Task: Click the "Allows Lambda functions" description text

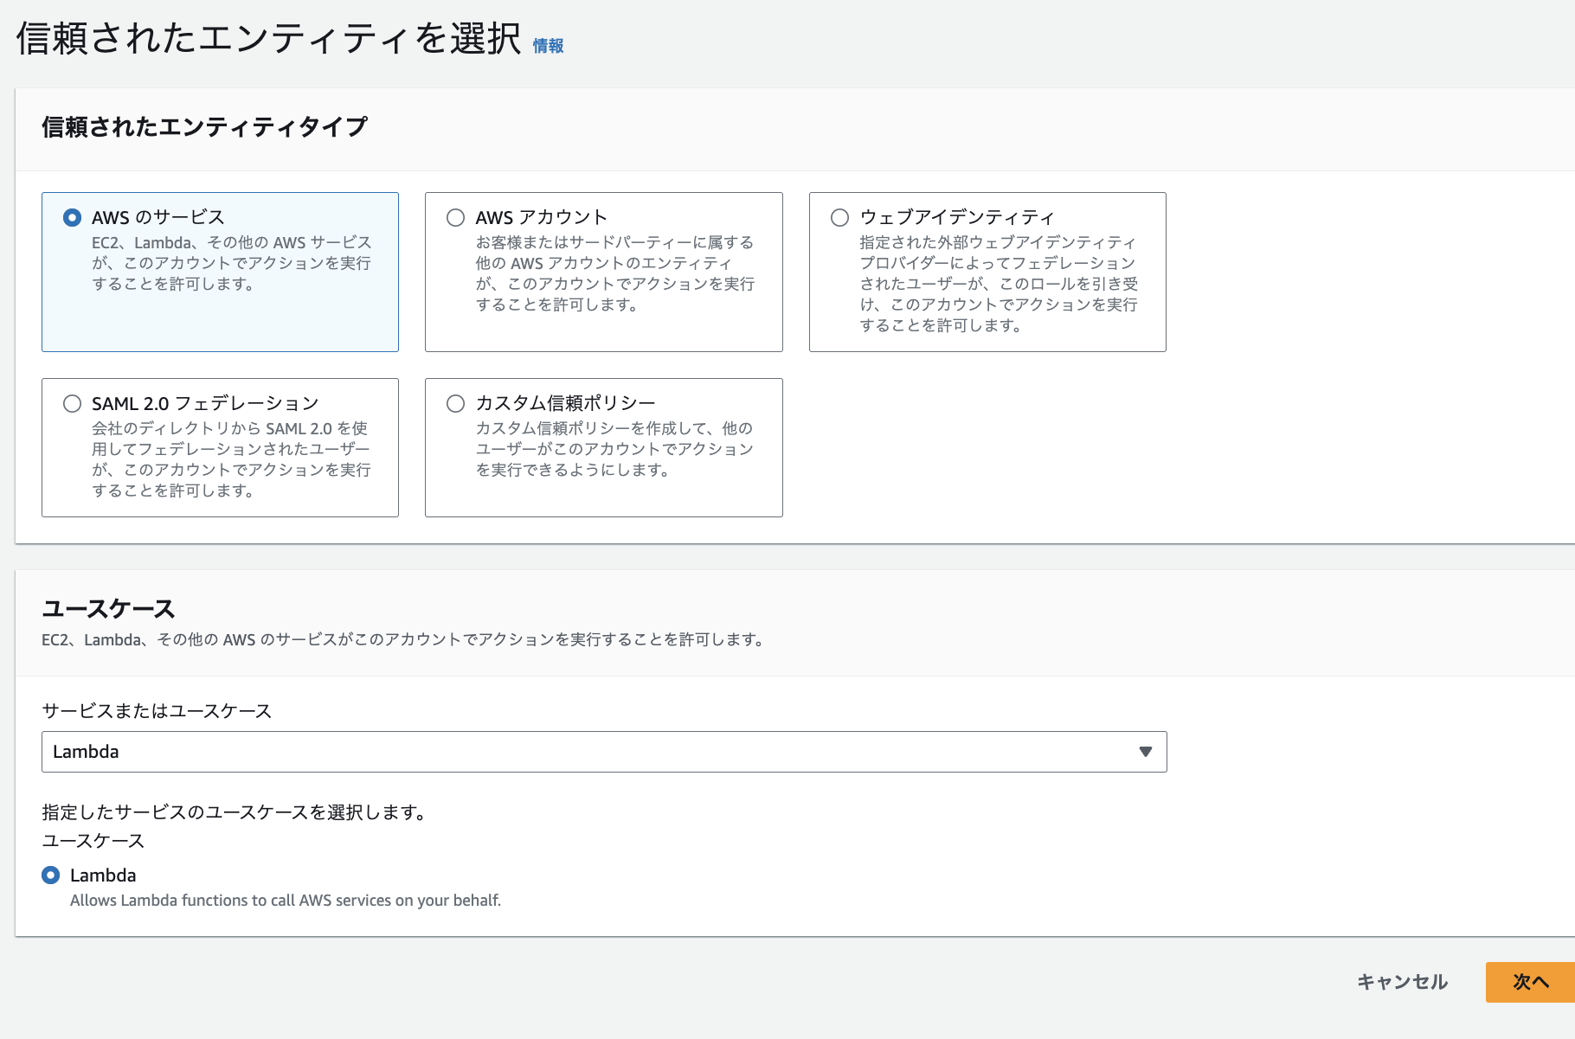Action: 285,901
